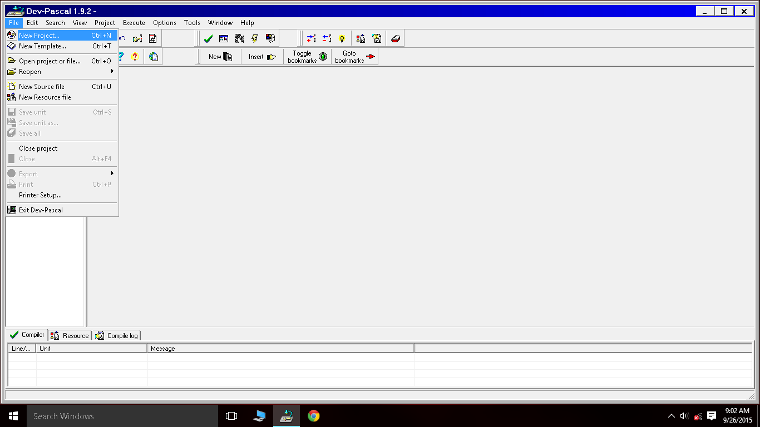This screenshot has height=427, width=760.
Task: Click the yellow lightbulb toolbar icon
Action: tap(342, 39)
